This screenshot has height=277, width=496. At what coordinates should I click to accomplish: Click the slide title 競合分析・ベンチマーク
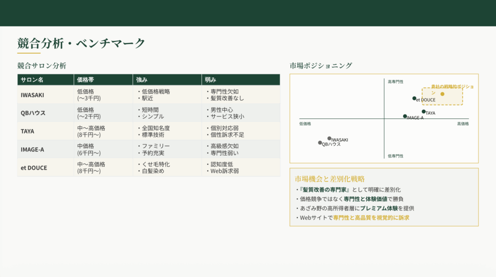coord(81,43)
